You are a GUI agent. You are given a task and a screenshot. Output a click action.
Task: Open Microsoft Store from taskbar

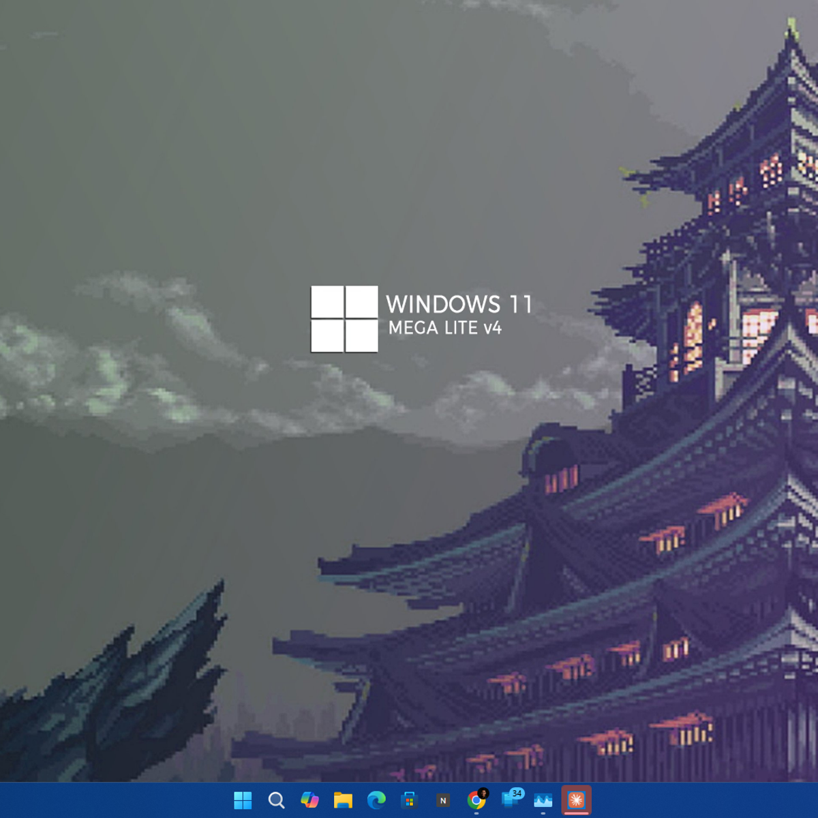(x=409, y=800)
